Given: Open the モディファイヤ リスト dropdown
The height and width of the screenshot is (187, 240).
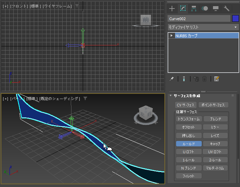Looking at the screenshot, I should coord(203,27).
